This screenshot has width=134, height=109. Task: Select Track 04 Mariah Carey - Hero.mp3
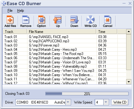(x=64, y=50)
